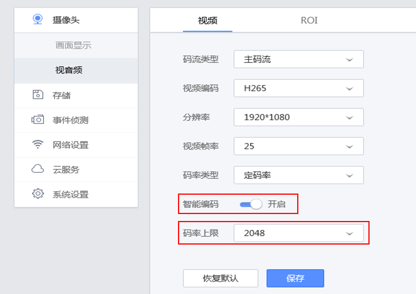Click the cloud service icon

[x=38, y=169]
